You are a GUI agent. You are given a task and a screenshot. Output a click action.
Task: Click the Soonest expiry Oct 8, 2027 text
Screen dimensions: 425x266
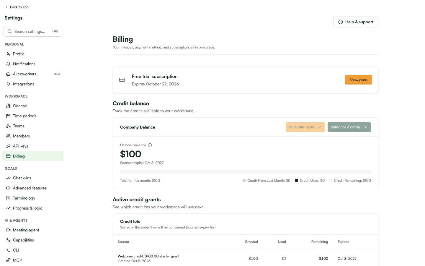(x=142, y=163)
